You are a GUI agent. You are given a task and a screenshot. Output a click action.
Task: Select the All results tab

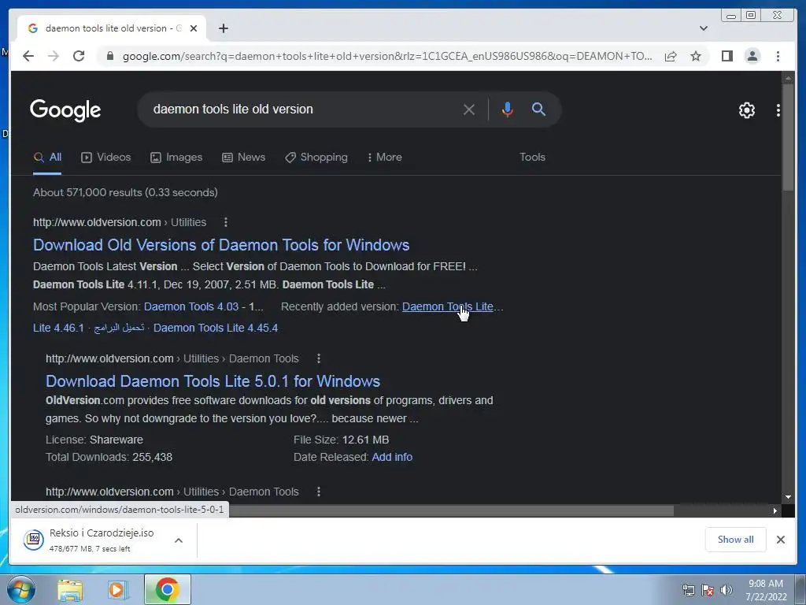tap(47, 158)
